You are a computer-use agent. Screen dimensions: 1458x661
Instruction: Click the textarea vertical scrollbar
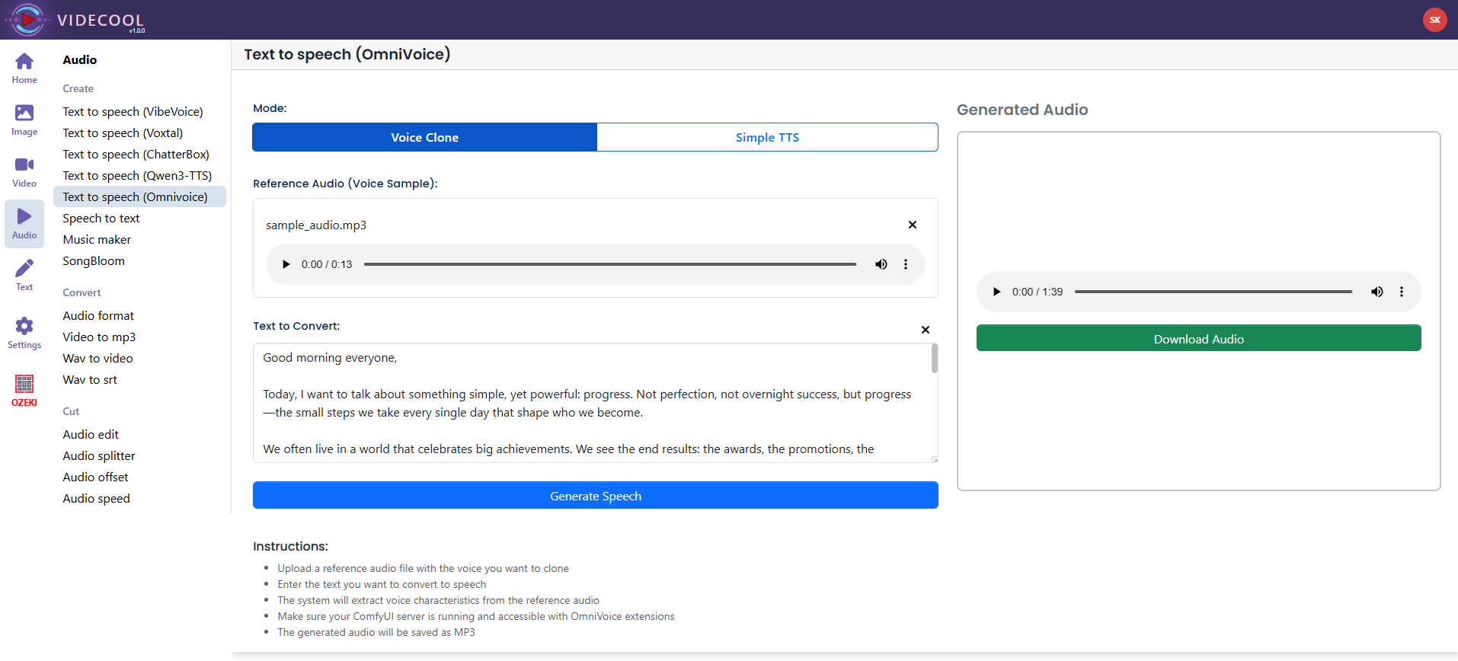pyautogui.click(x=934, y=358)
